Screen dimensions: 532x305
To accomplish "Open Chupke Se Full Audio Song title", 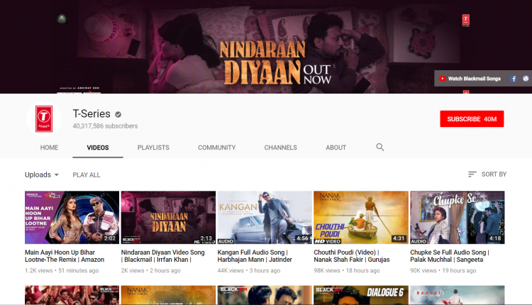I will pos(450,256).
